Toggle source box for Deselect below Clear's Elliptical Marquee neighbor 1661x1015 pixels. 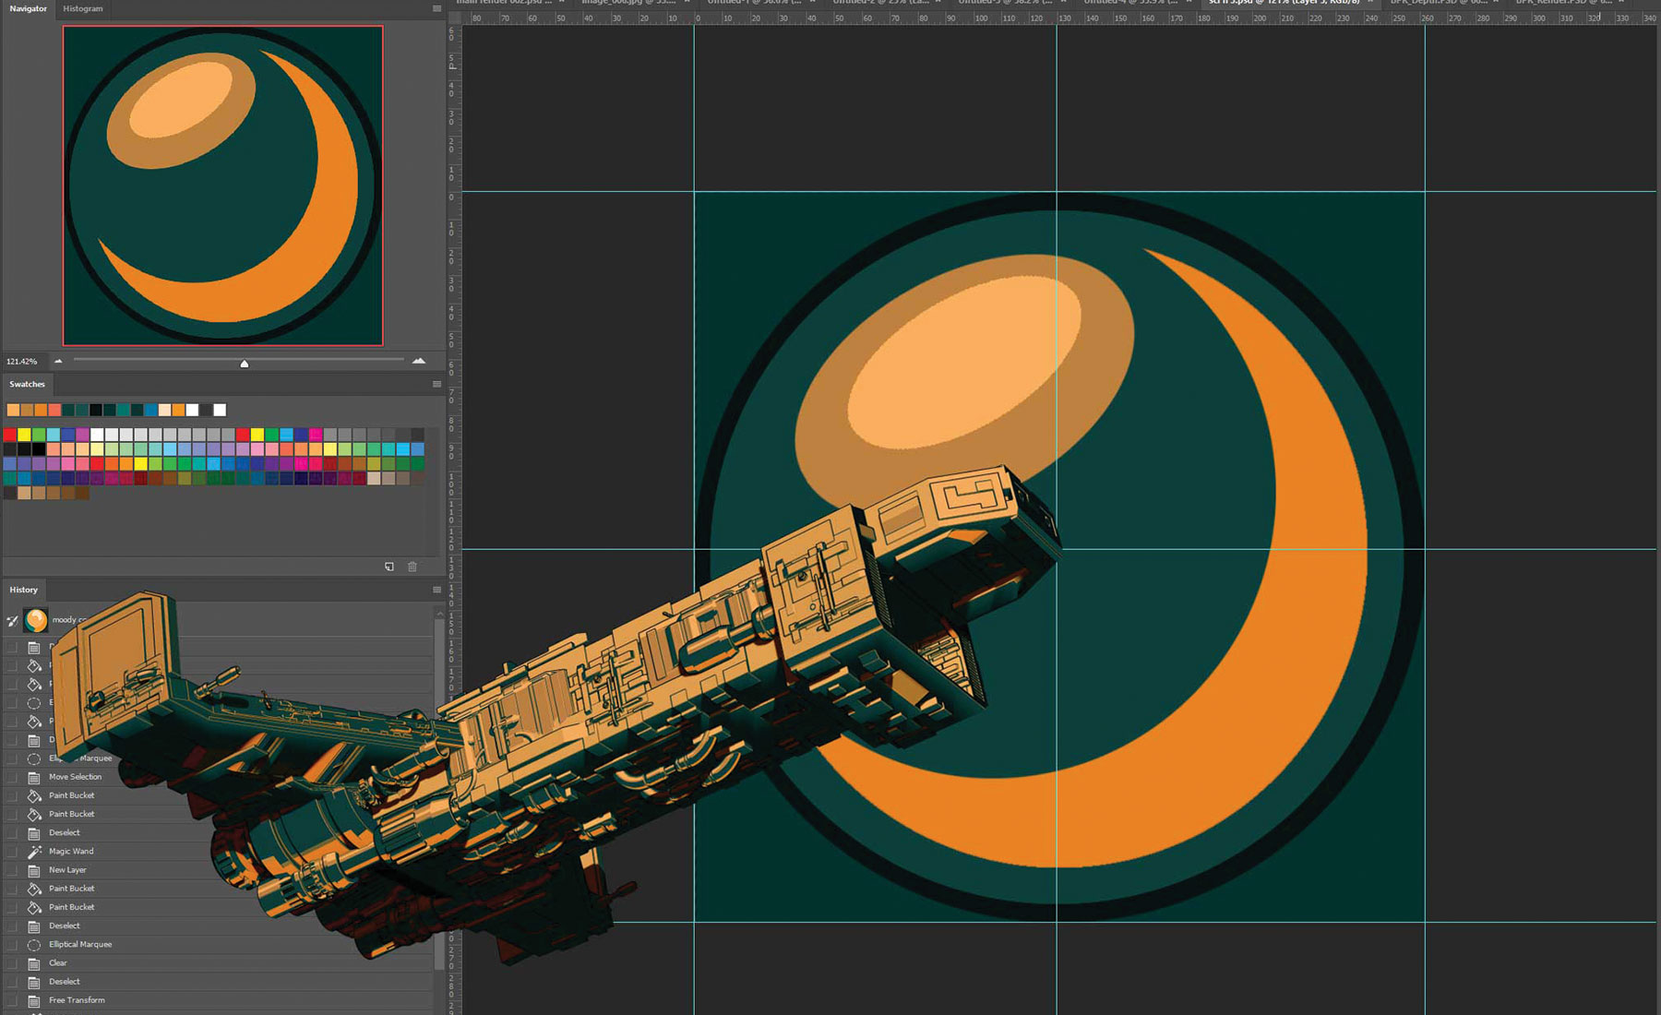[12, 982]
